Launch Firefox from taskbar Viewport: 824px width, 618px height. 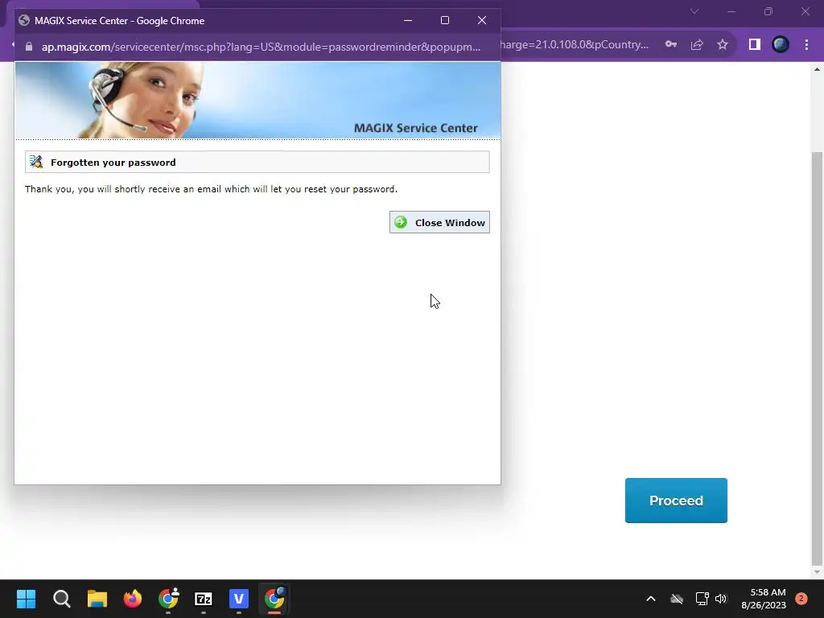(x=133, y=599)
